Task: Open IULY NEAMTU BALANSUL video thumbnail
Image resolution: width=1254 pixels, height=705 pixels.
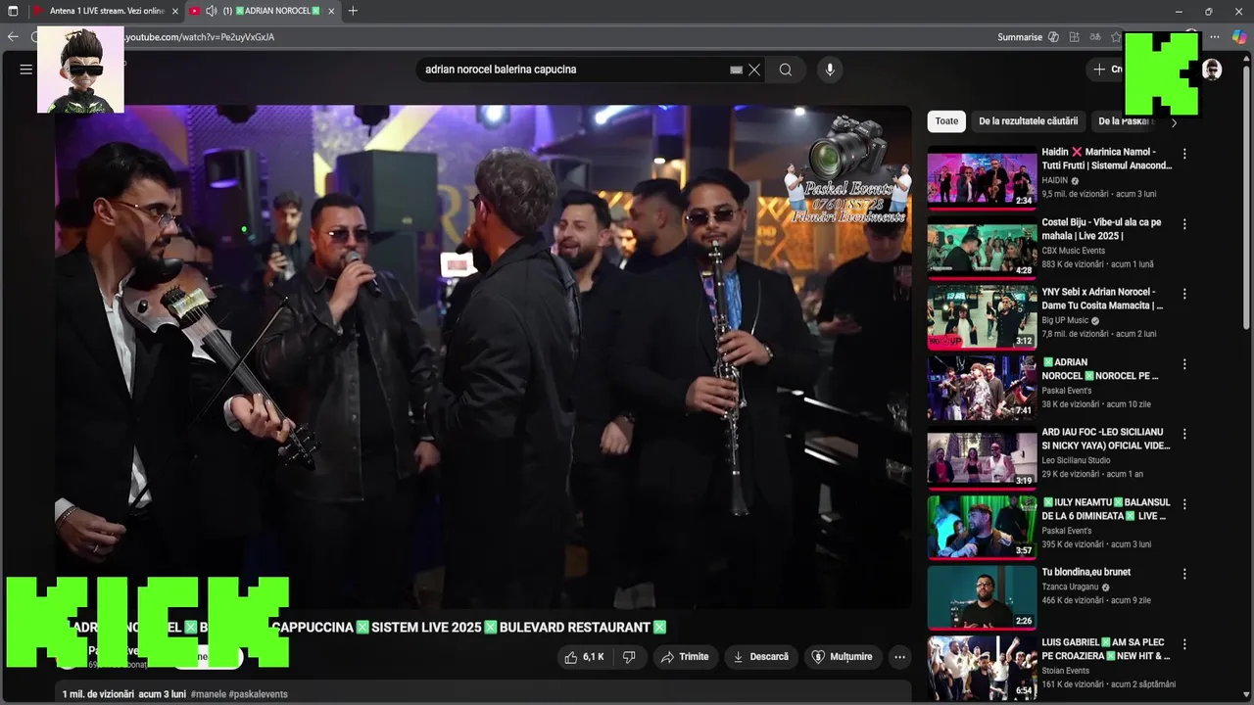Action: [x=982, y=528]
